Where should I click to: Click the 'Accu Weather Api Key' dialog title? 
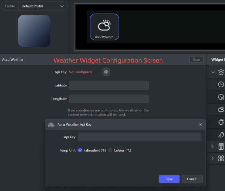[x=74, y=124]
